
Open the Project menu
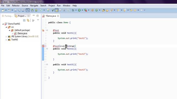[52, 5]
